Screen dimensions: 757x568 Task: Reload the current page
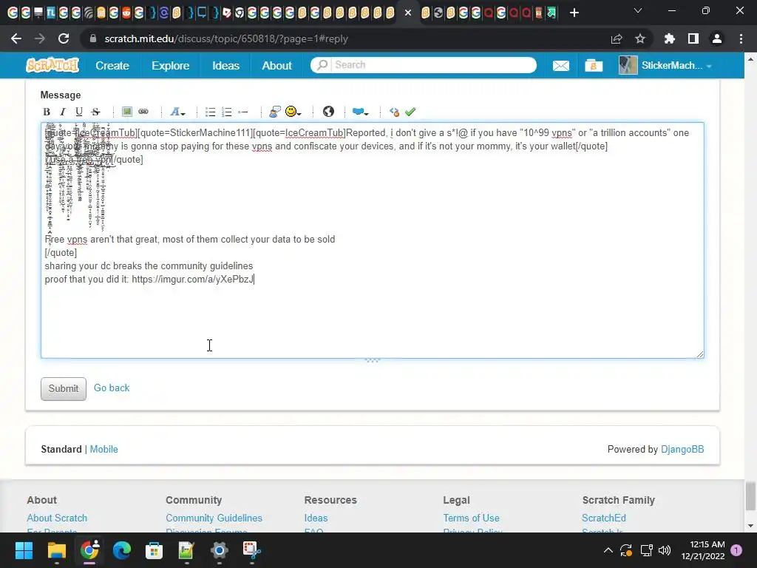click(64, 38)
